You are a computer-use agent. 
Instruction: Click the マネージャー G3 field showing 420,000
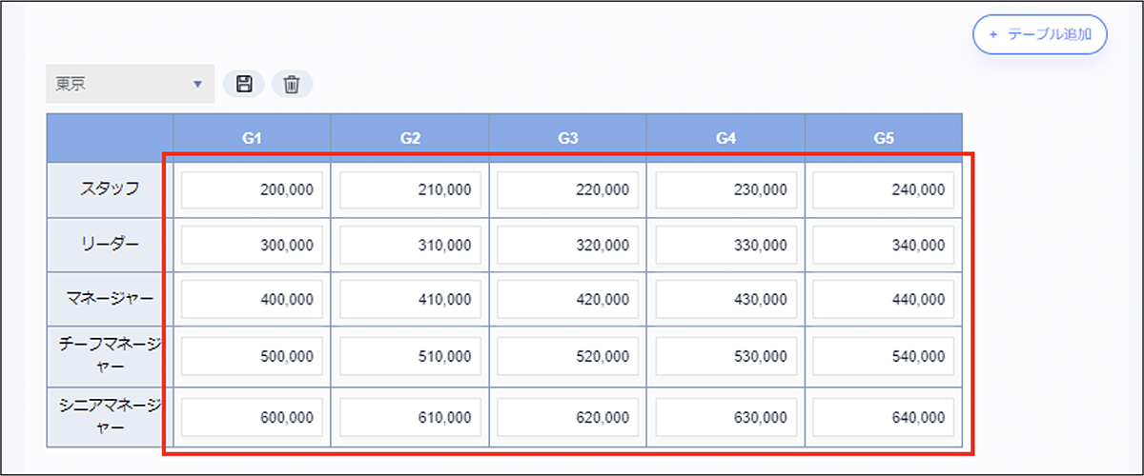568,300
